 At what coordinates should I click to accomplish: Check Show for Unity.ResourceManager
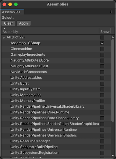point(102,141)
